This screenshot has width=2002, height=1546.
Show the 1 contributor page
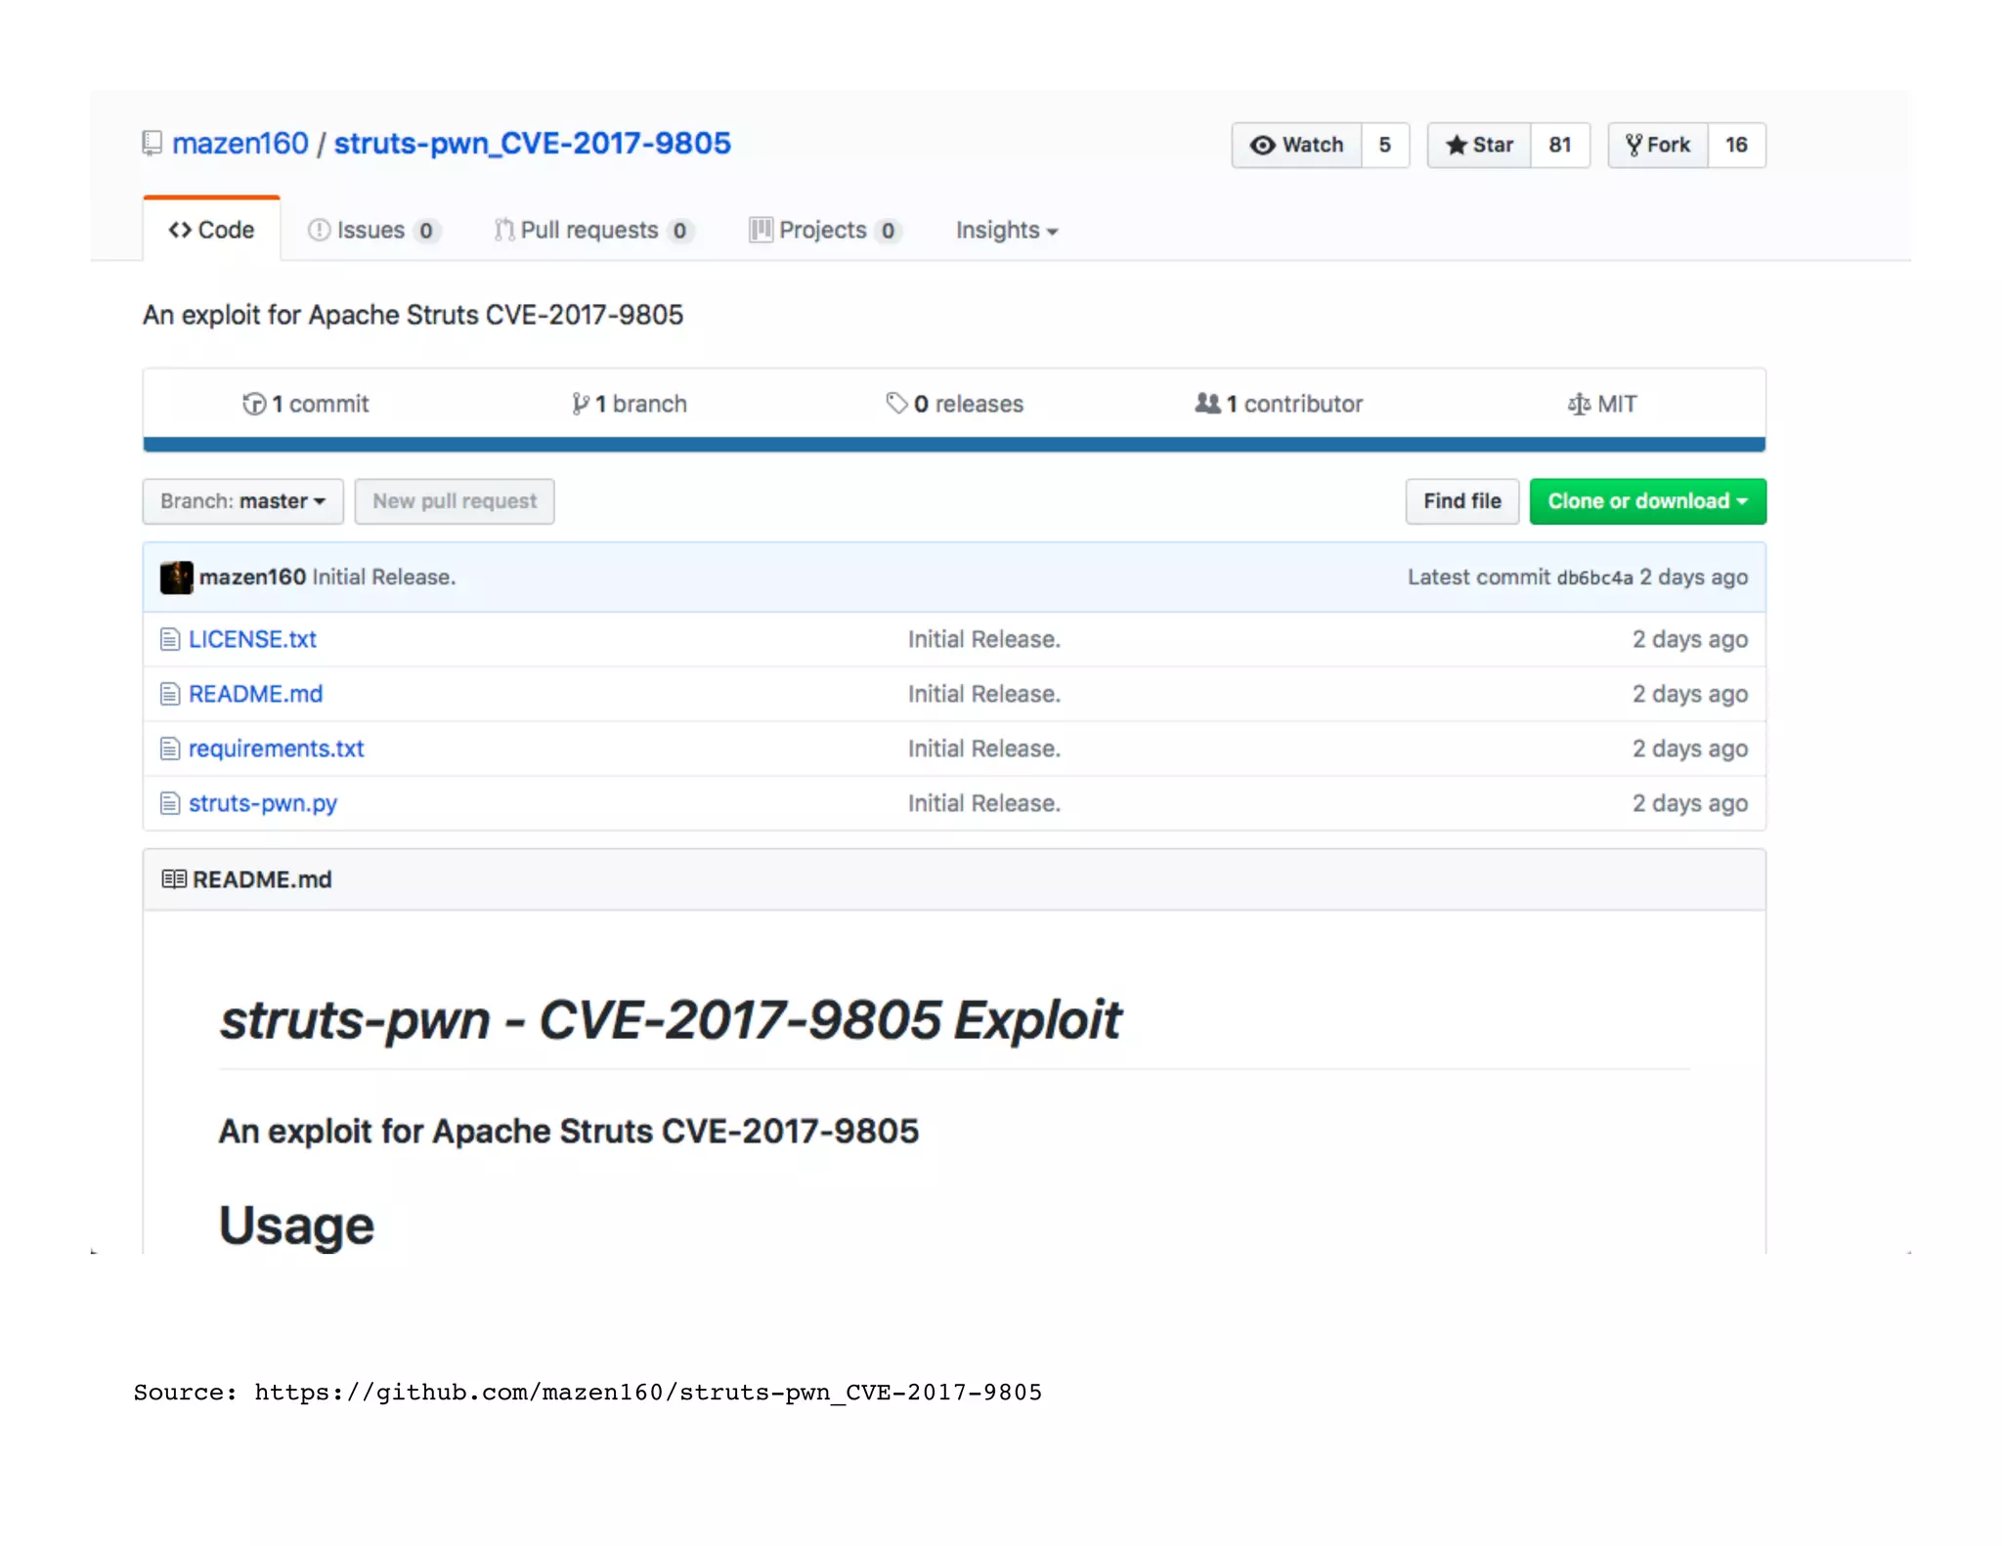pyautogui.click(x=1279, y=404)
